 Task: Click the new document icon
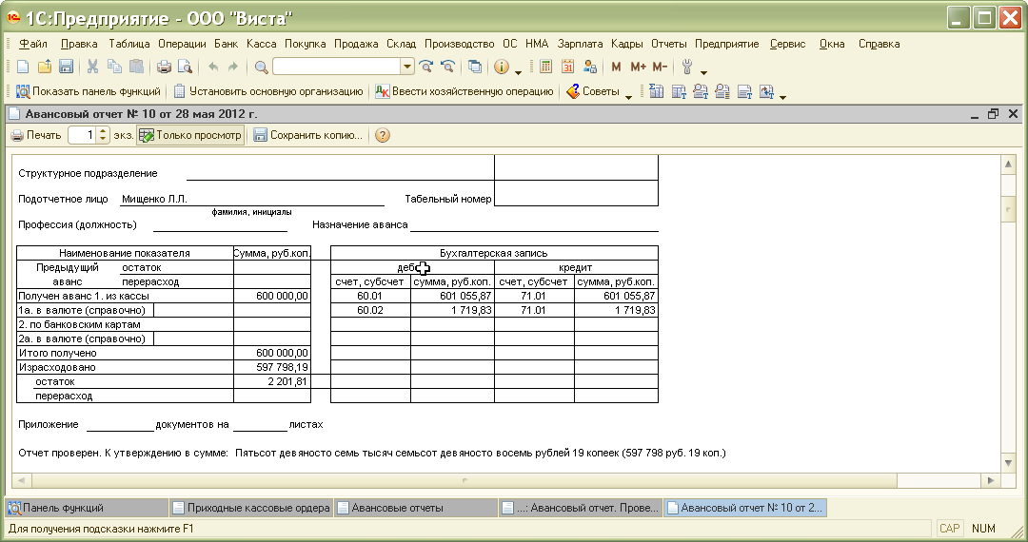pos(23,67)
